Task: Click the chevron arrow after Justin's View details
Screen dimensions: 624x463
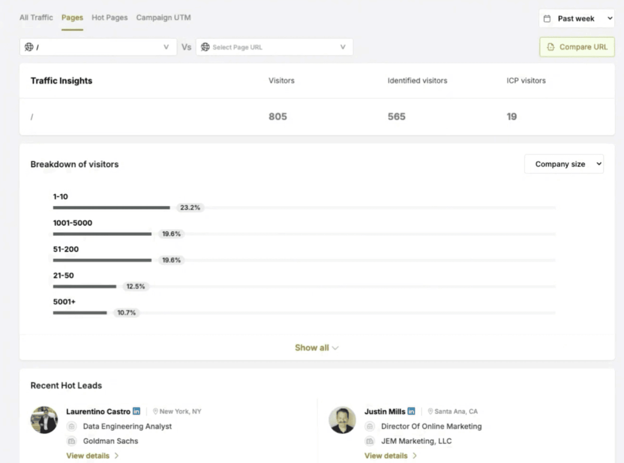Action: [414, 456]
